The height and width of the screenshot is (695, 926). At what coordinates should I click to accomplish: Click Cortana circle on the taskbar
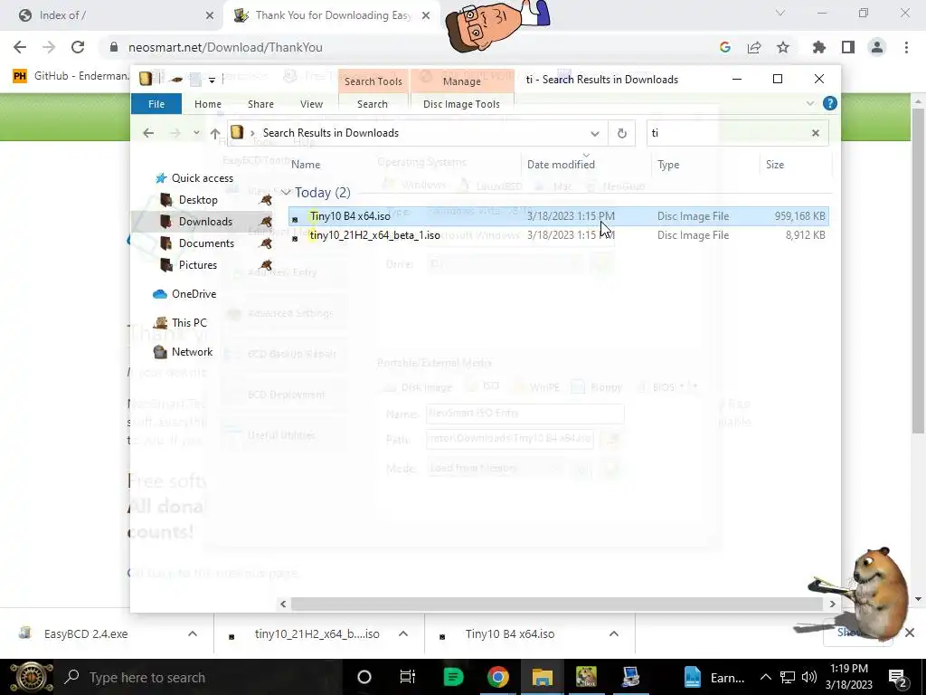[364, 677]
